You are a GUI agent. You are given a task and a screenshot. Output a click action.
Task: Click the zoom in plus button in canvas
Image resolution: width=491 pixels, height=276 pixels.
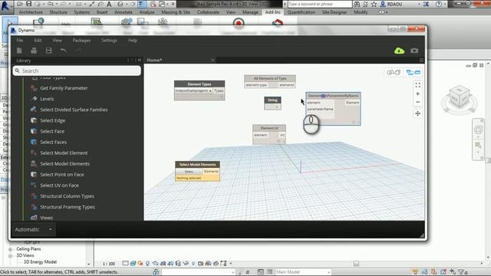(x=417, y=94)
